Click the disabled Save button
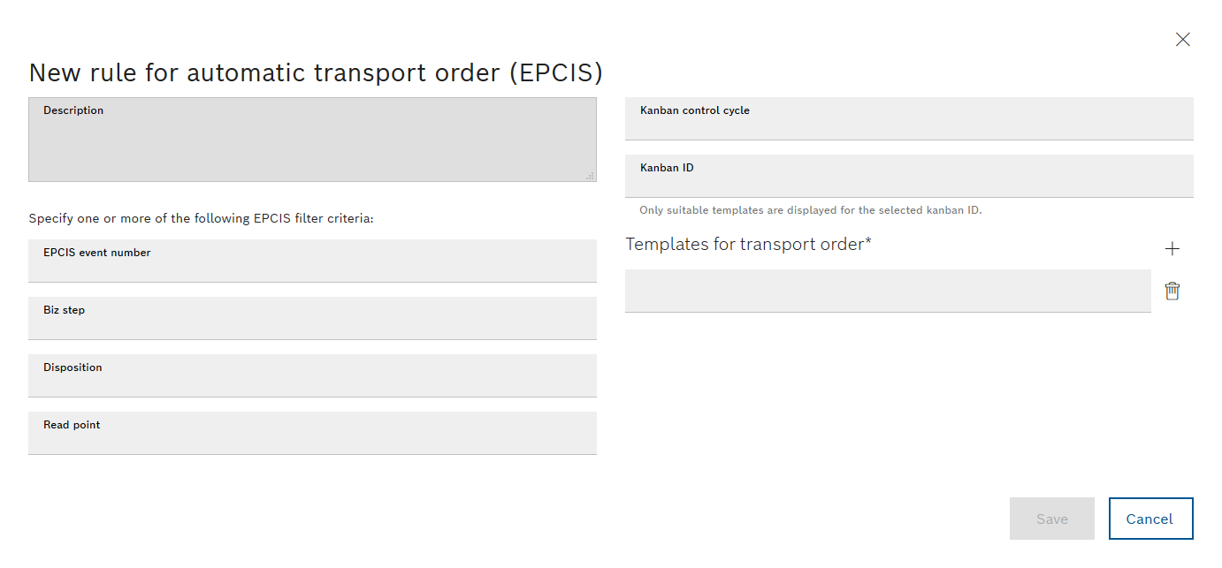 click(x=1052, y=519)
